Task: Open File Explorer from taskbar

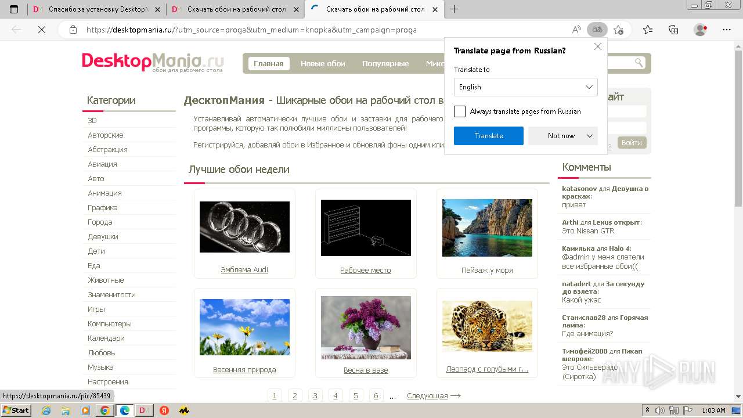Action: click(x=66, y=410)
